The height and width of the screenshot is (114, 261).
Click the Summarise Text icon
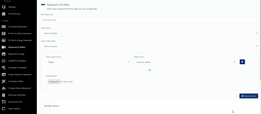(4, 102)
